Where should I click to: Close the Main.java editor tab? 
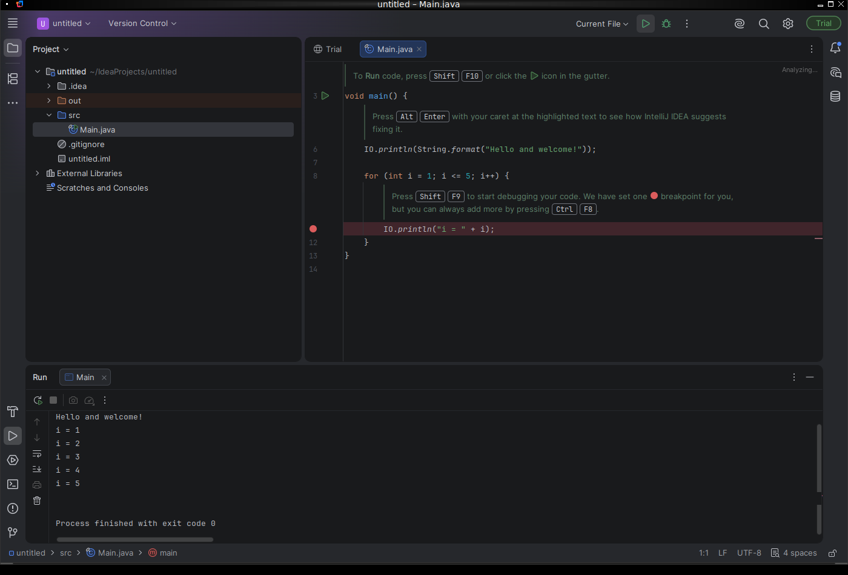click(419, 49)
